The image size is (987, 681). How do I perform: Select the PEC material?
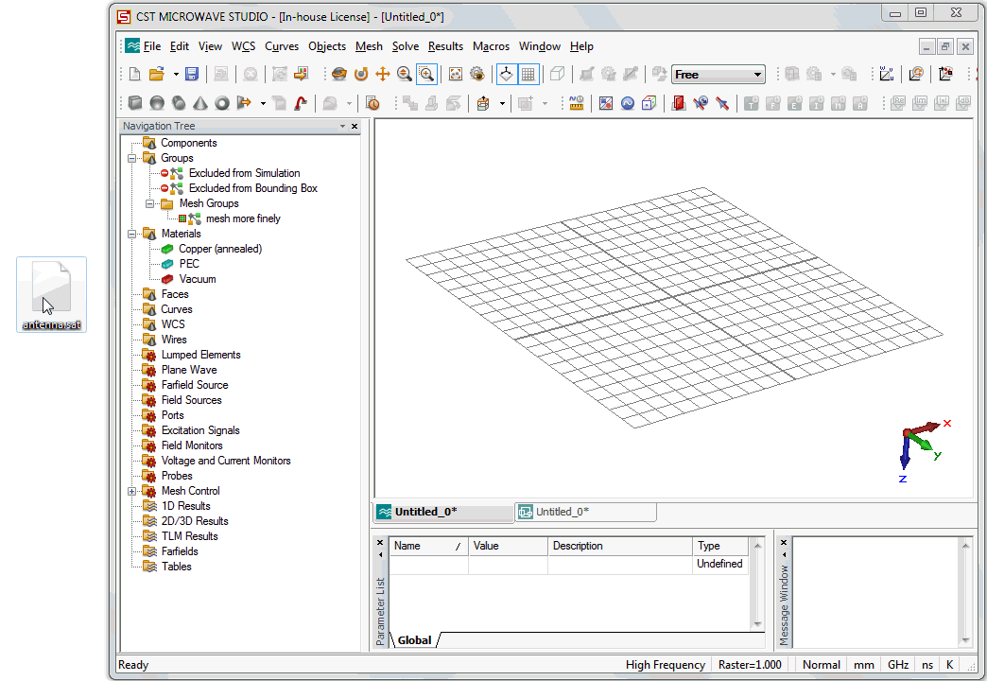(x=189, y=264)
